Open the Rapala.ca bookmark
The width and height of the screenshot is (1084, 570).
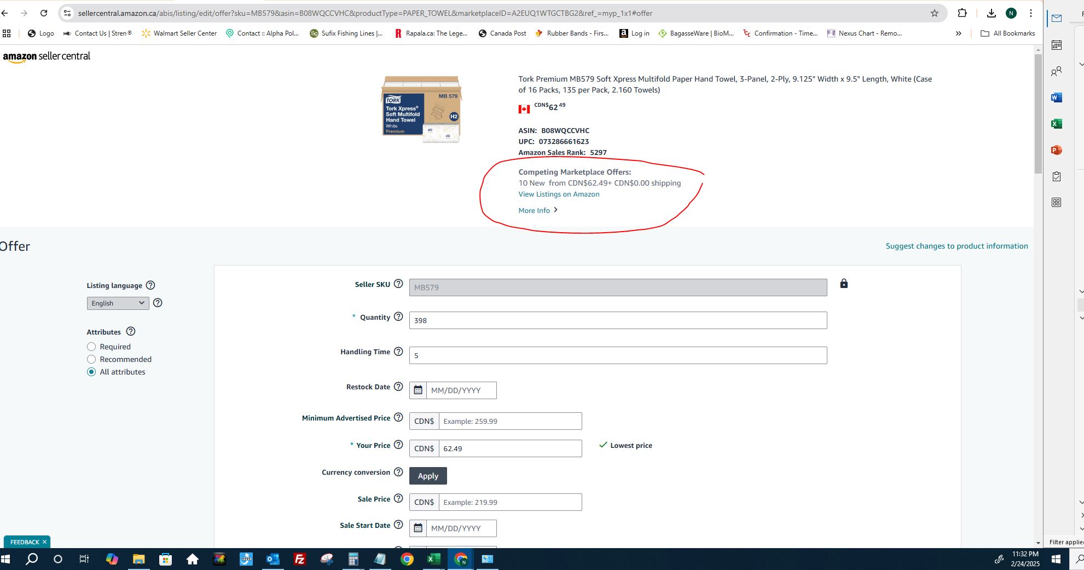coord(431,33)
